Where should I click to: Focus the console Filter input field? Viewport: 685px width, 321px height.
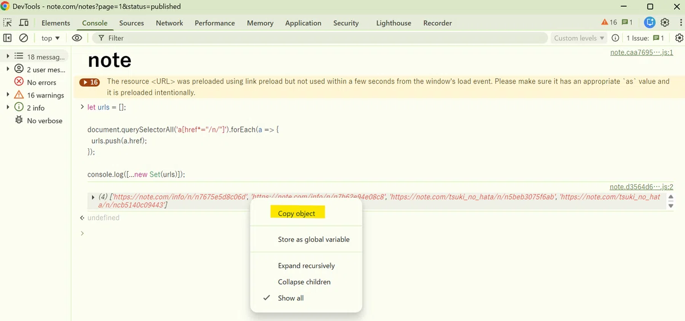320,38
